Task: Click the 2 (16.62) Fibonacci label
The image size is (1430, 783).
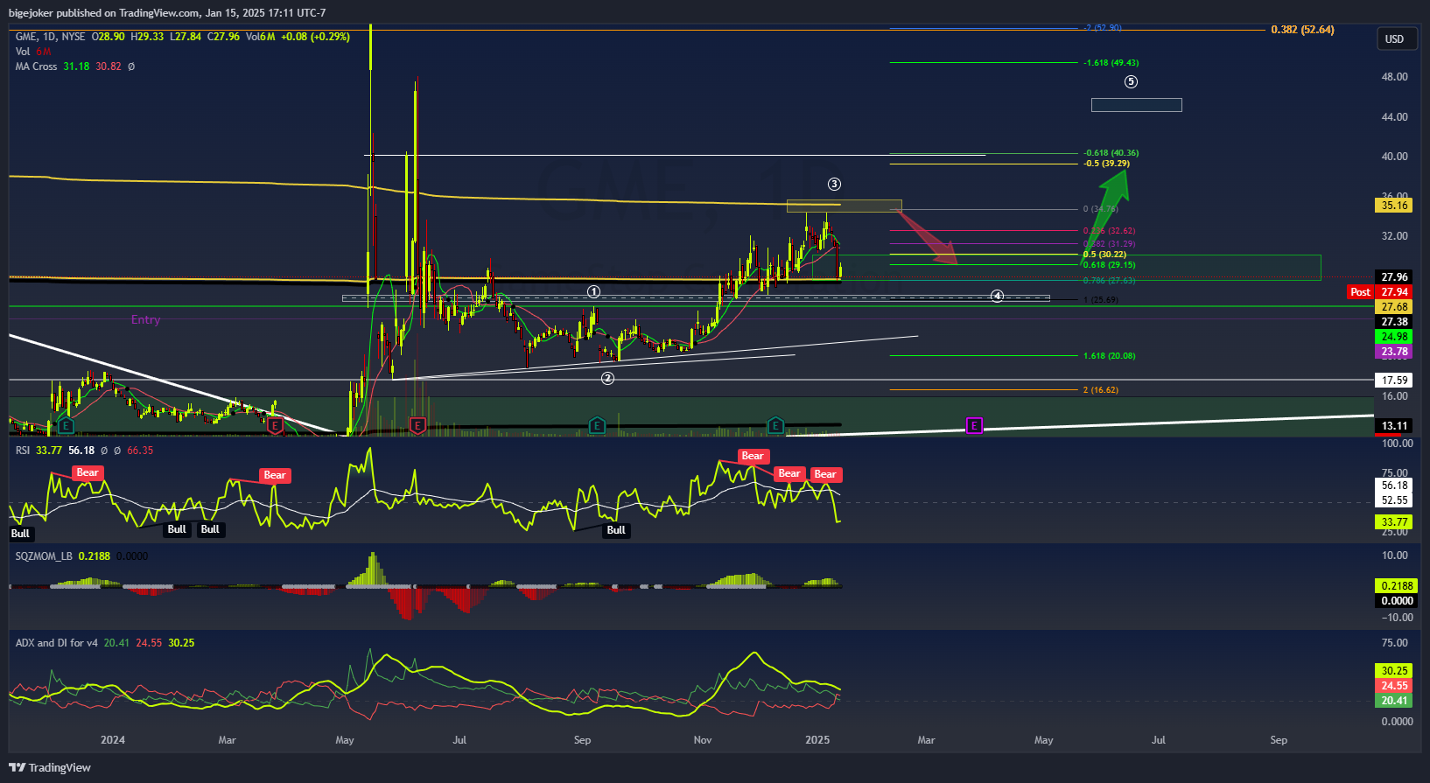Action: [x=1100, y=390]
